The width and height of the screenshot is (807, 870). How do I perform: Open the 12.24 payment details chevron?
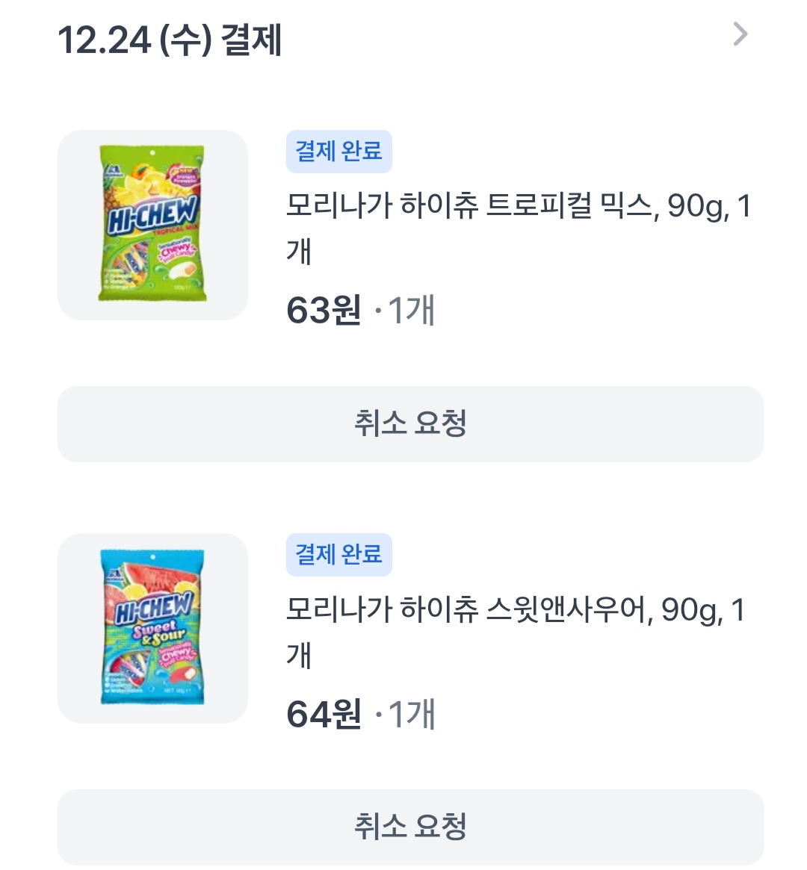740,34
